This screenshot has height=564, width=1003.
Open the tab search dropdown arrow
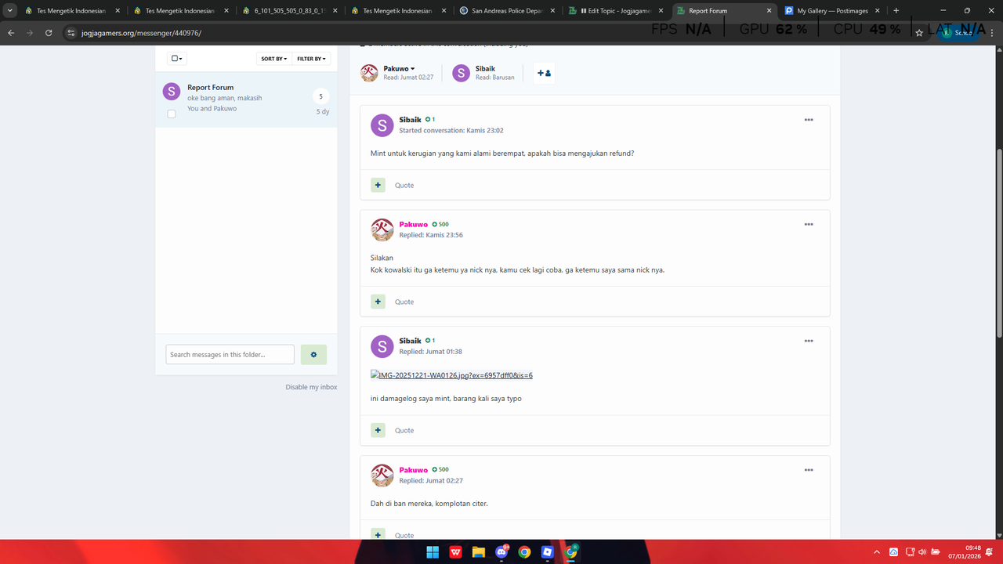pyautogui.click(x=9, y=11)
